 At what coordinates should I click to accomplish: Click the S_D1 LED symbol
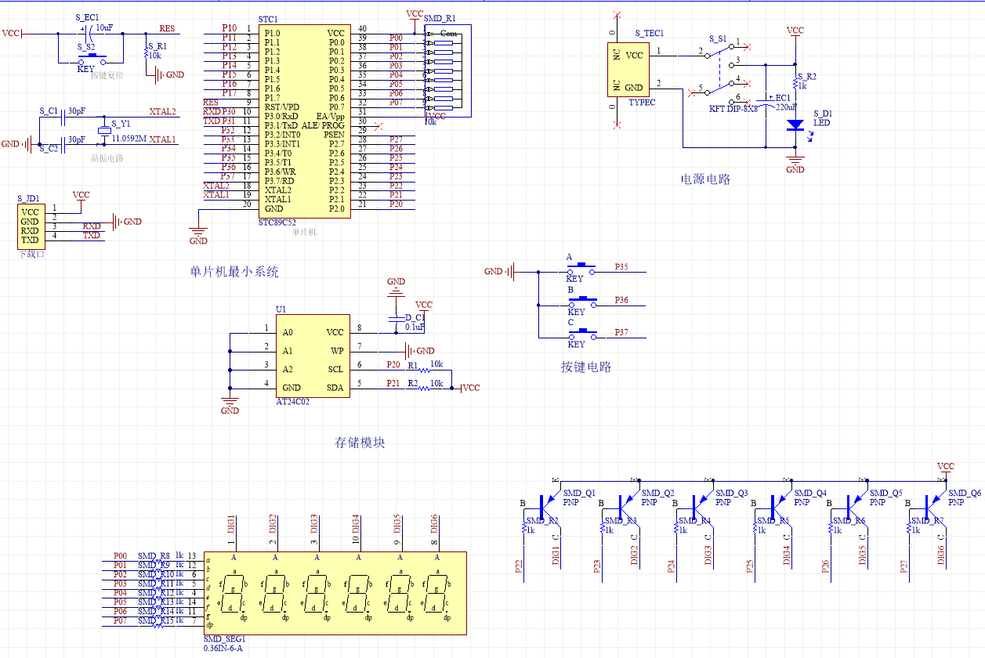(795, 125)
